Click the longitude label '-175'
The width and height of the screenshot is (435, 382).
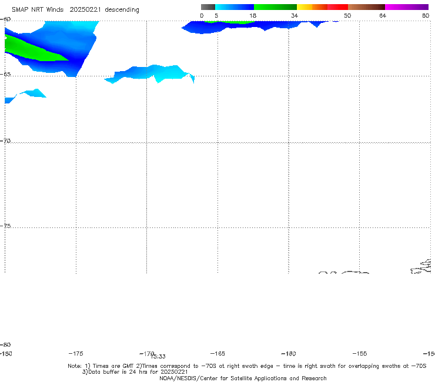coord(76,353)
